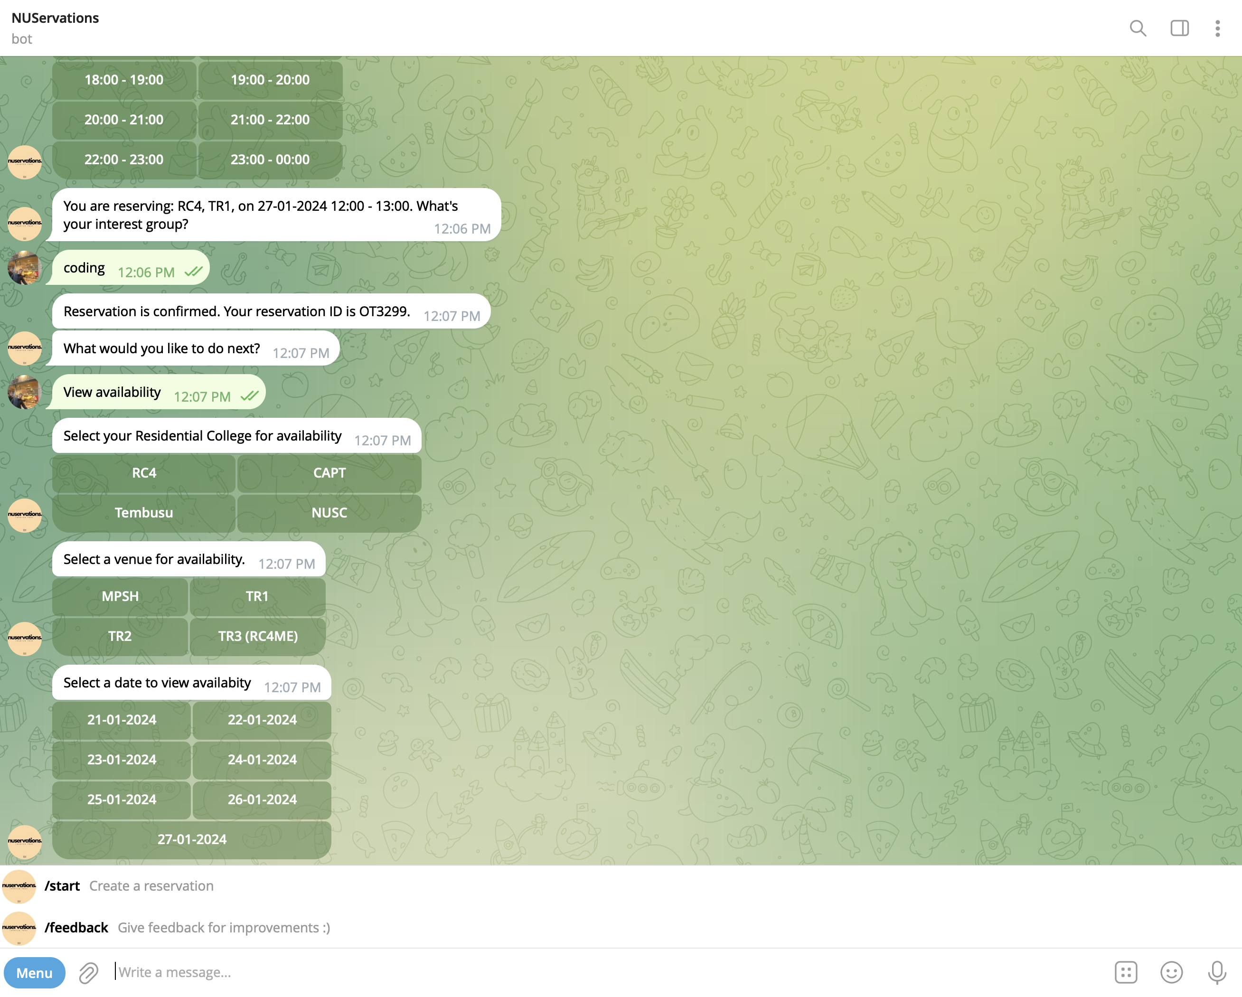Open the three-dot more options menu
The height and width of the screenshot is (997, 1242).
click(x=1217, y=28)
